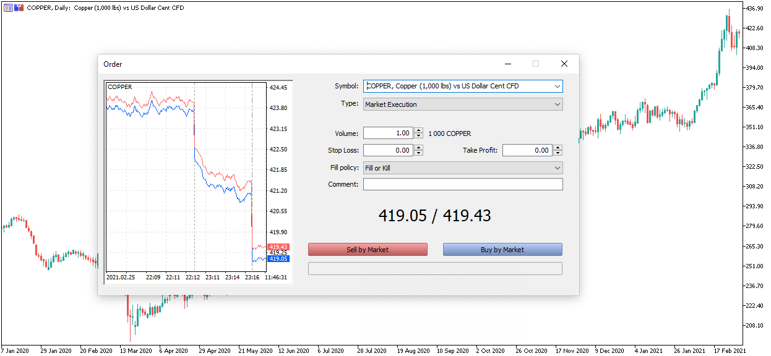Decrease Take Profit with the down arrow
The height and width of the screenshot is (356, 771).
tap(558, 153)
